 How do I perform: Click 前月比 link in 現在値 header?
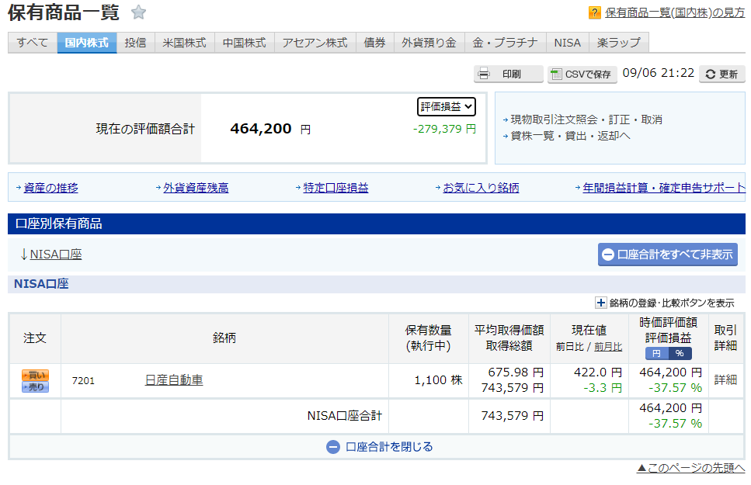608,347
